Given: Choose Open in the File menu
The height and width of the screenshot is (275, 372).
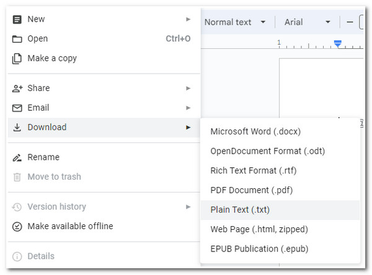Looking at the screenshot, I should click(104, 38).
